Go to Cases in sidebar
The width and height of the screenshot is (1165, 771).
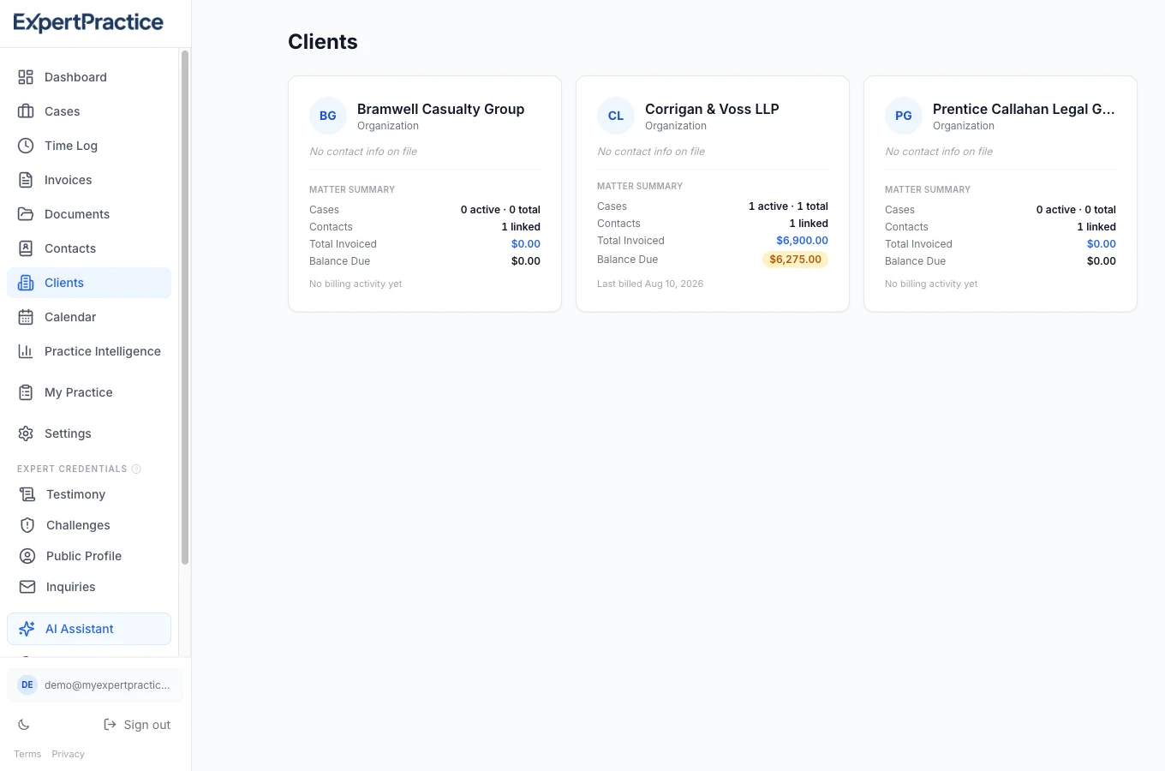coord(89,111)
